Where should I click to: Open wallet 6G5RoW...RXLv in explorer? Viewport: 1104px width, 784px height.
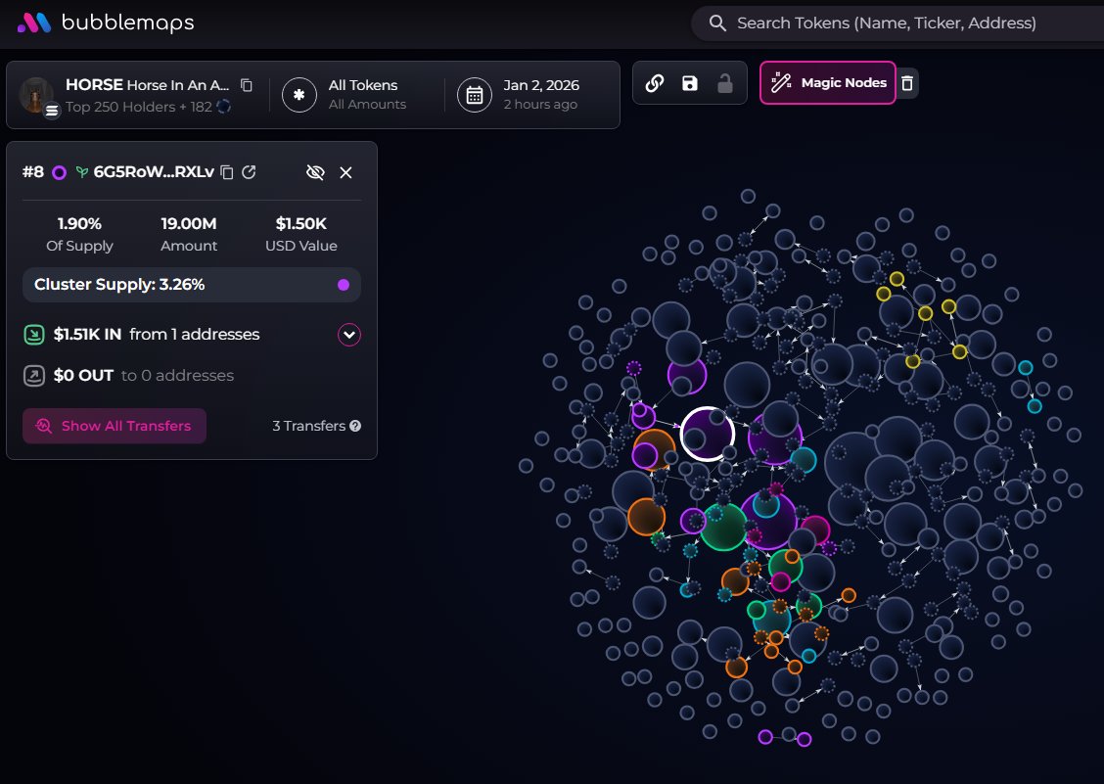tap(250, 172)
